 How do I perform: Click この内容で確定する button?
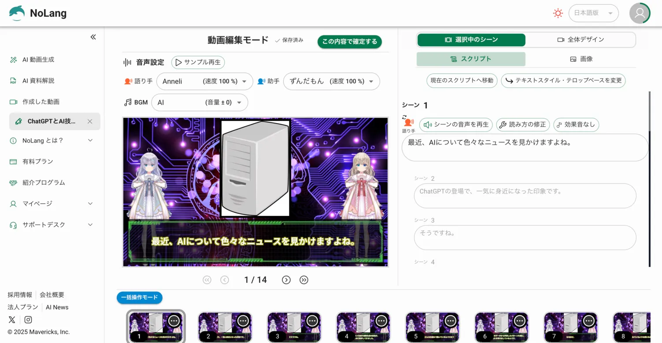tap(350, 41)
